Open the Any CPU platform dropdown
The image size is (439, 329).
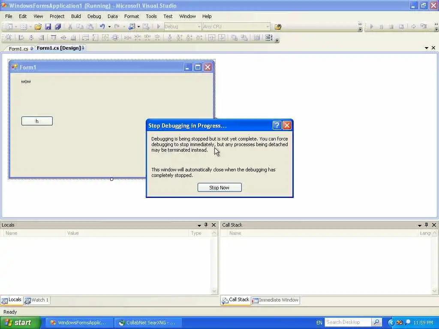tap(236, 27)
